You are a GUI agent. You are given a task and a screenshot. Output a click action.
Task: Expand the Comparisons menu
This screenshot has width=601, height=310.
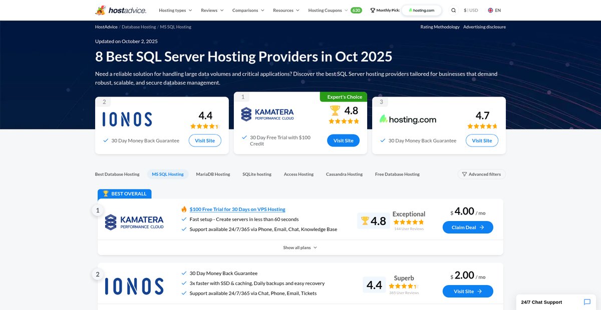coord(248,10)
